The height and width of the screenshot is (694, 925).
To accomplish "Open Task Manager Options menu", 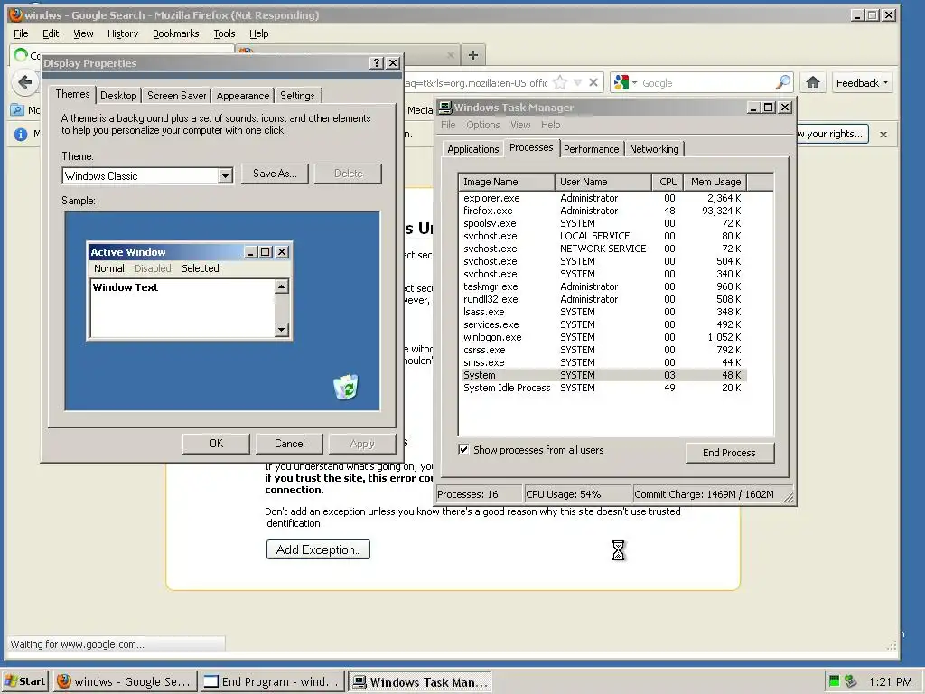I will click(483, 125).
